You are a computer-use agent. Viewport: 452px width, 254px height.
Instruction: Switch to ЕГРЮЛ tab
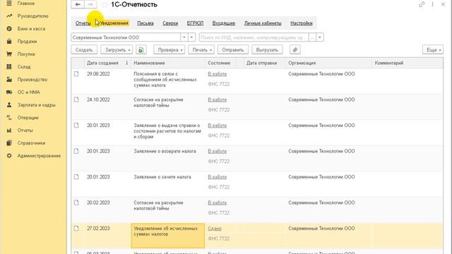click(195, 23)
